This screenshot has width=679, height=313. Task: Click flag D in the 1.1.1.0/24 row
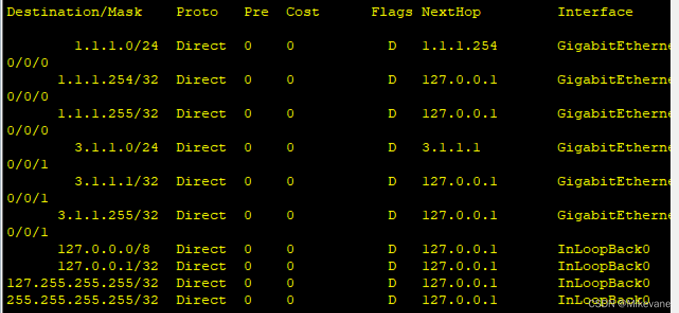coord(392,46)
